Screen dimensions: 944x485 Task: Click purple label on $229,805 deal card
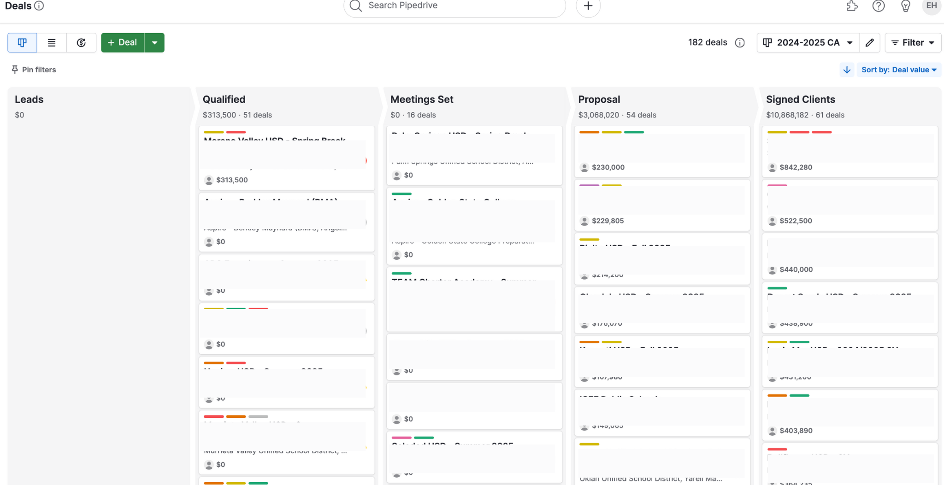coord(589,185)
